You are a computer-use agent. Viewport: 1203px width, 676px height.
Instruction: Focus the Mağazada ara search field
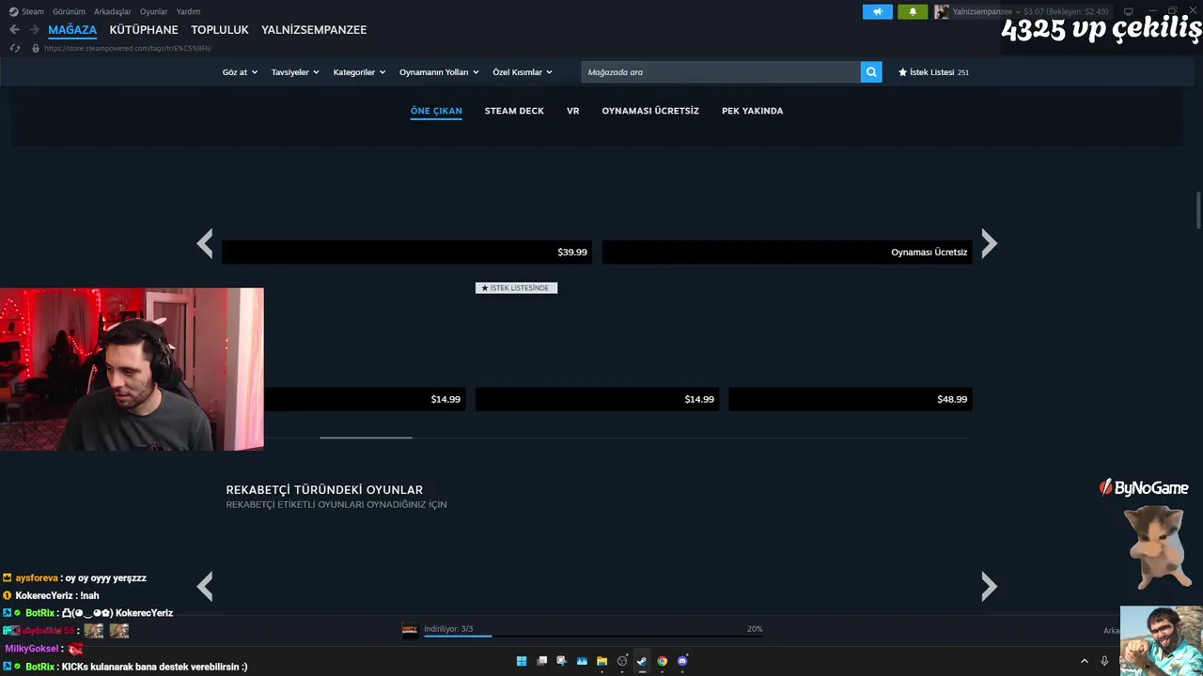[721, 72]
